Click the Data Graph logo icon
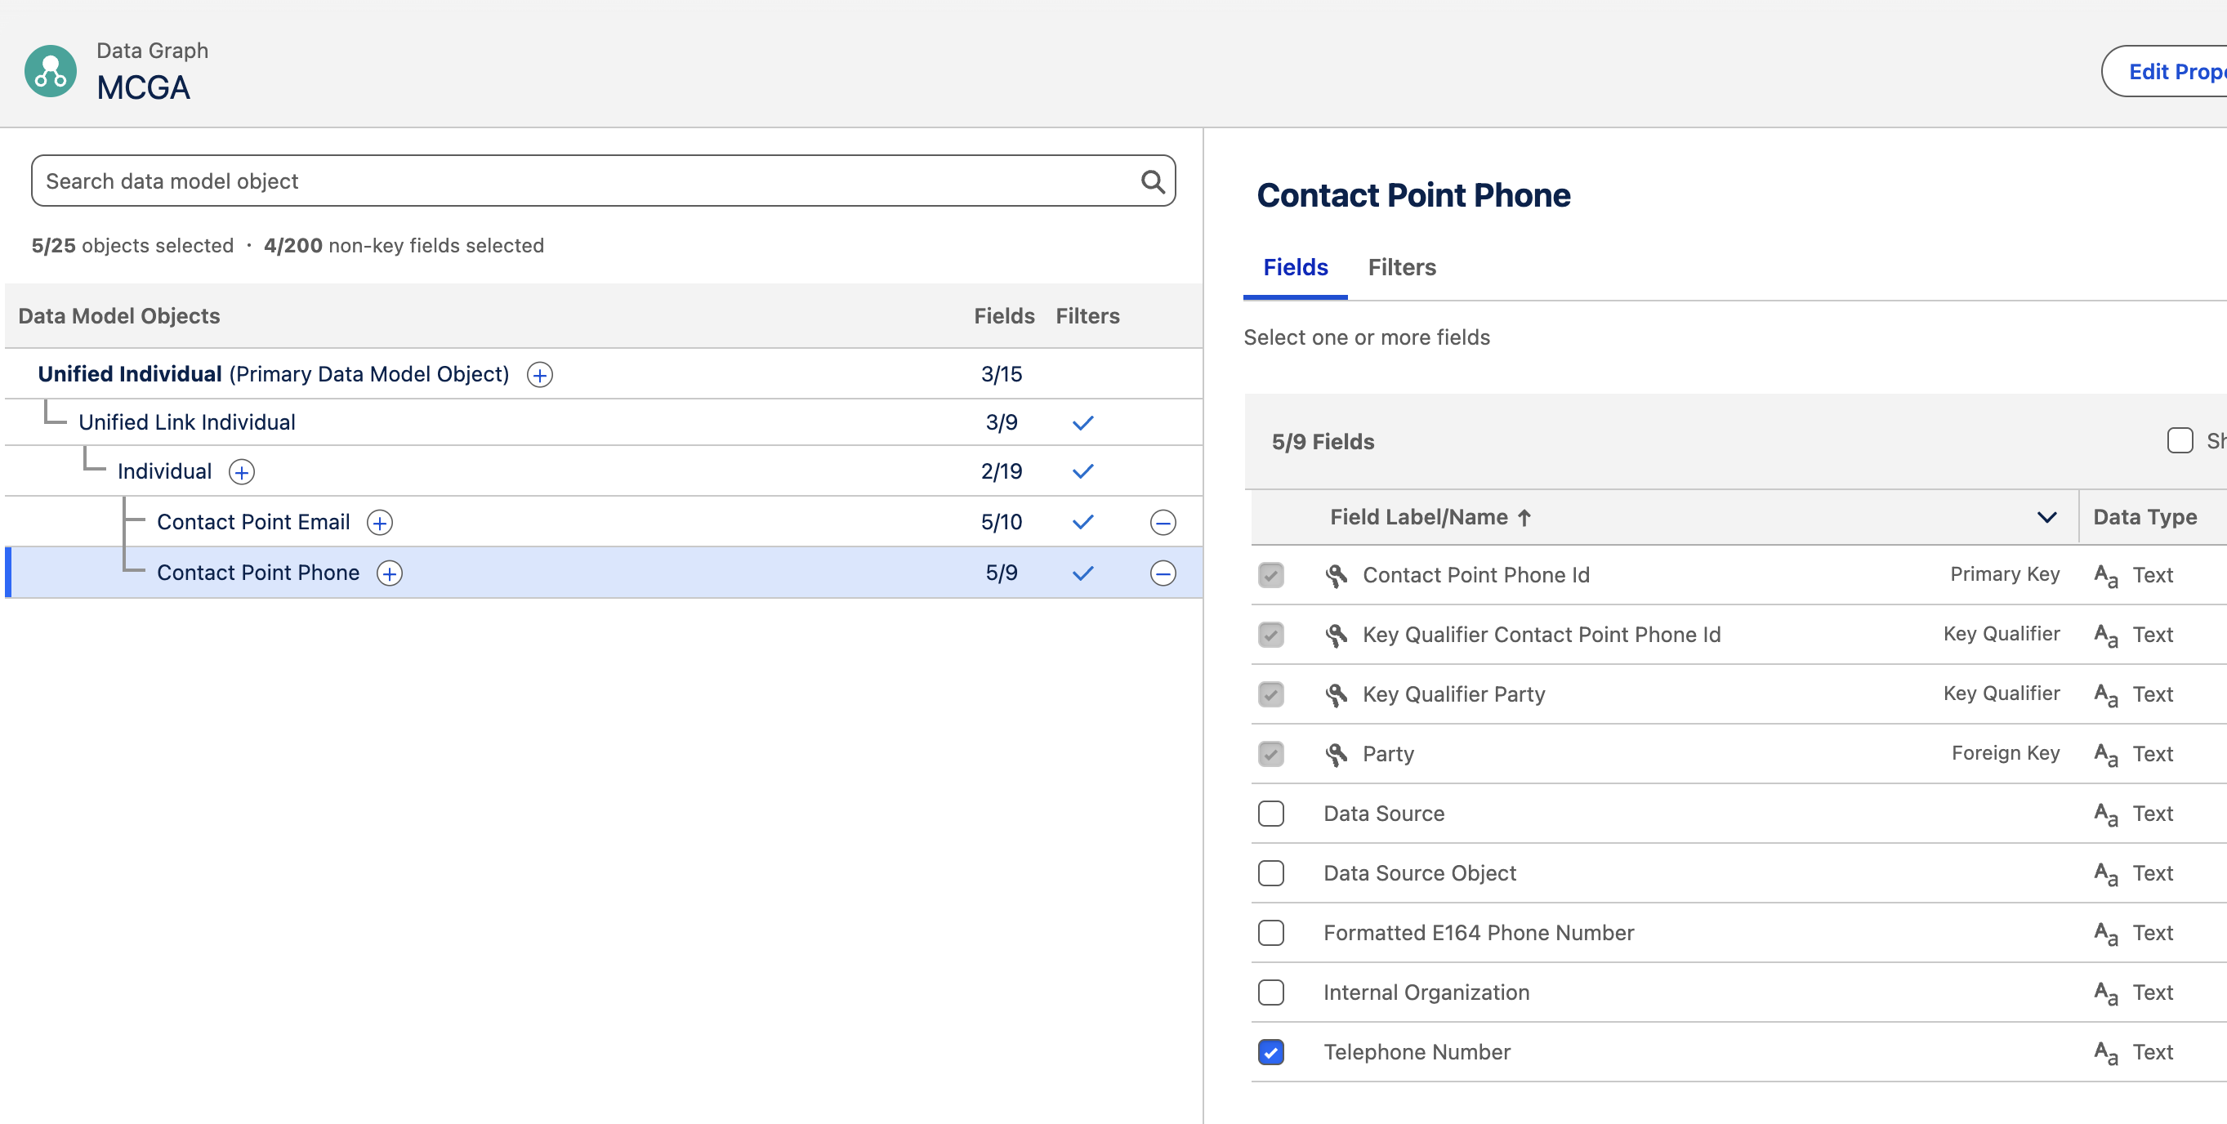Image resolution: width=2227 pixels, height=1124 pixels. 49,70
